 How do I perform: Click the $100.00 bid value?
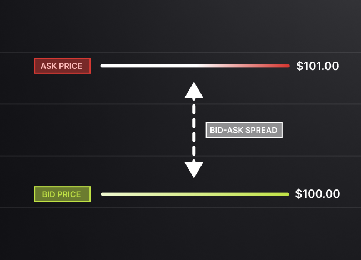coord(318,194)
